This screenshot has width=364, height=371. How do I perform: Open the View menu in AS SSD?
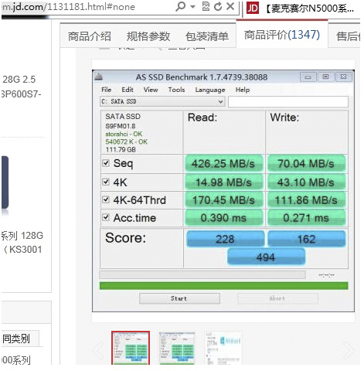click(x=151, y=90)
